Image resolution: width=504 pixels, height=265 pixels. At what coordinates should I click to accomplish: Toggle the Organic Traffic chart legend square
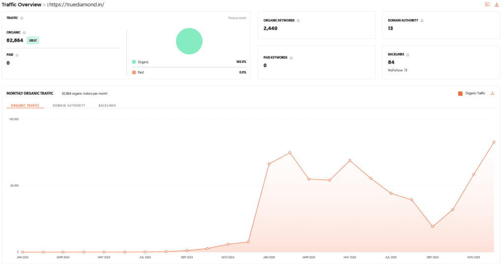click(x=460, y=94)
